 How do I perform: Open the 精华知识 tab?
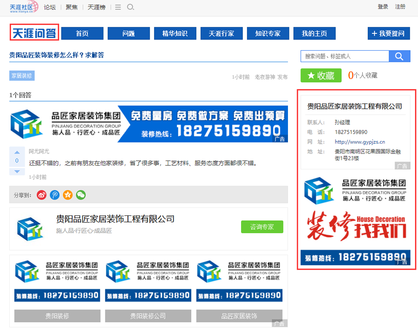pos(175,33)
